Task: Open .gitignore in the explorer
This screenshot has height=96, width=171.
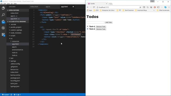Action: (x=14, y=67)
